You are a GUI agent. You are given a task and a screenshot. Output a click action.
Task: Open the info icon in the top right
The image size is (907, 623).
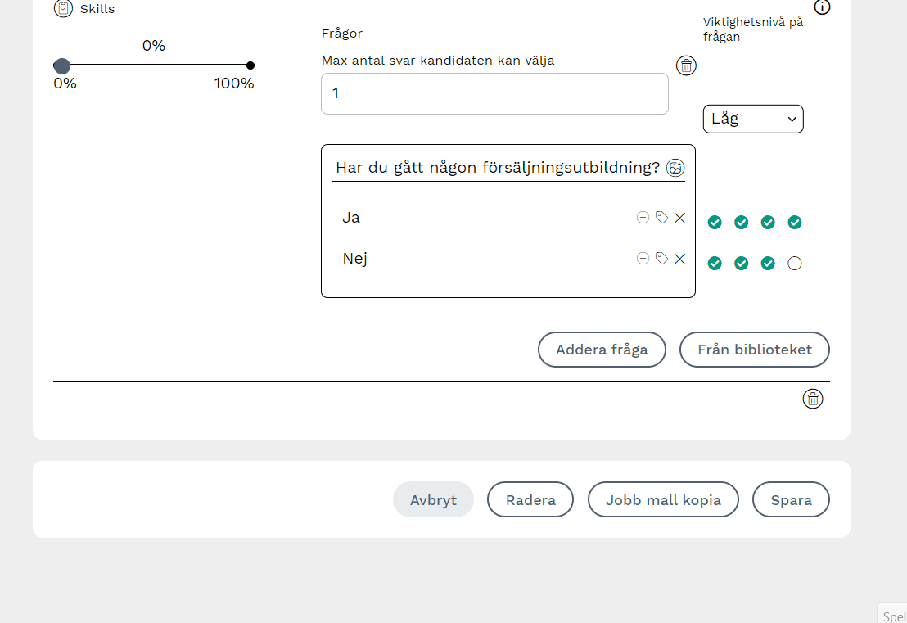[822, 7]
